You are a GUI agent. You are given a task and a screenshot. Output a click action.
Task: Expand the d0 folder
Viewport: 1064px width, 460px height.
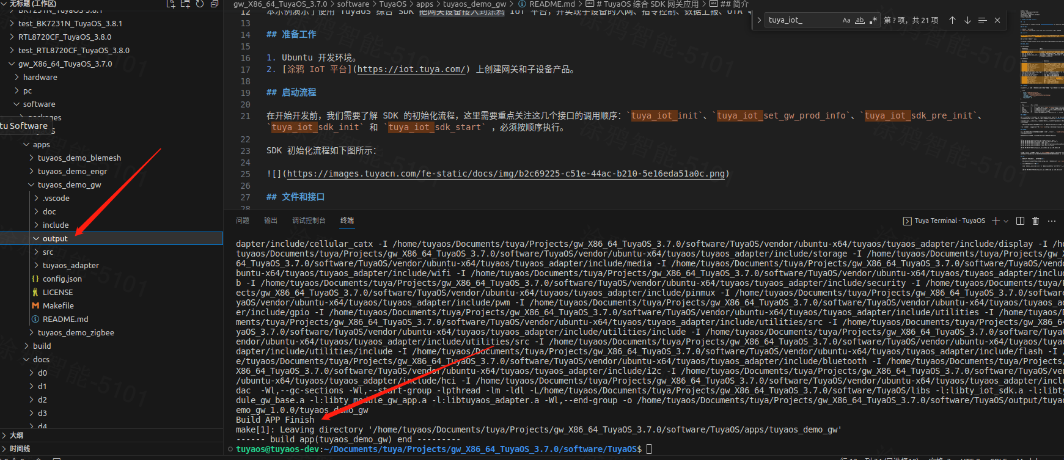pyautogui.click(x=111, y=373)
